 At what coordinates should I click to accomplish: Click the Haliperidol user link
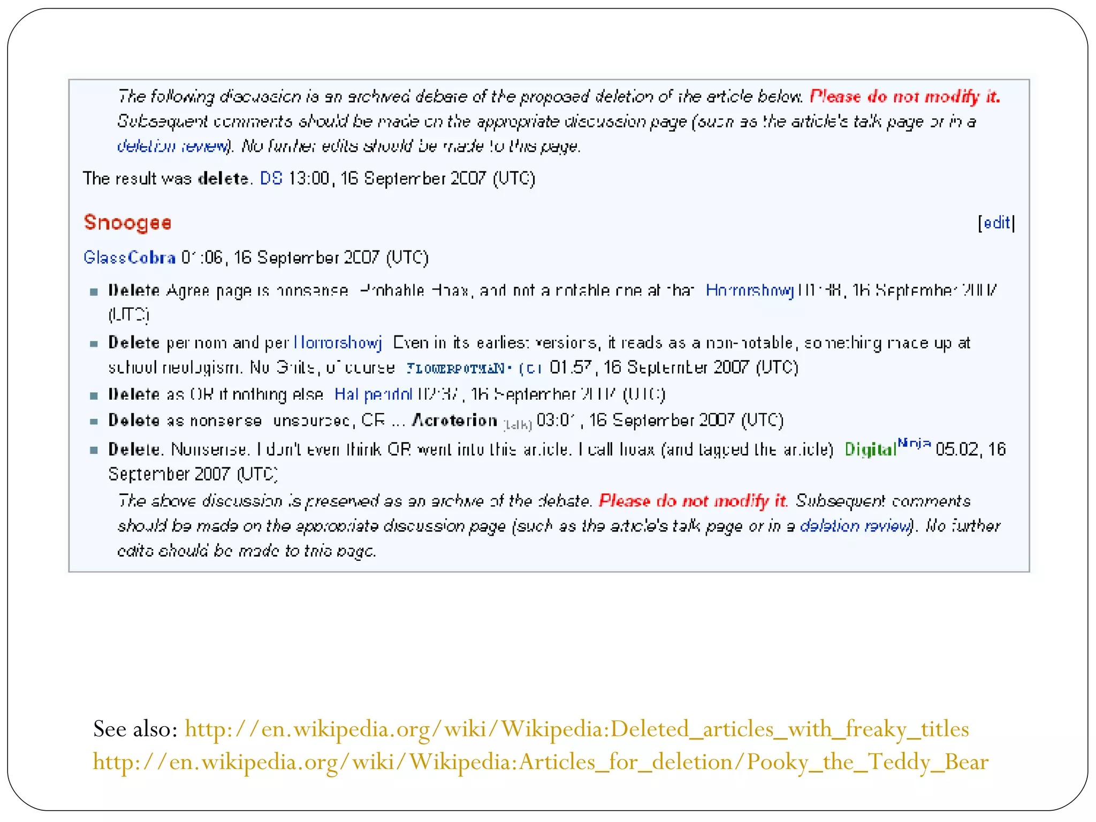click(373, 394)
